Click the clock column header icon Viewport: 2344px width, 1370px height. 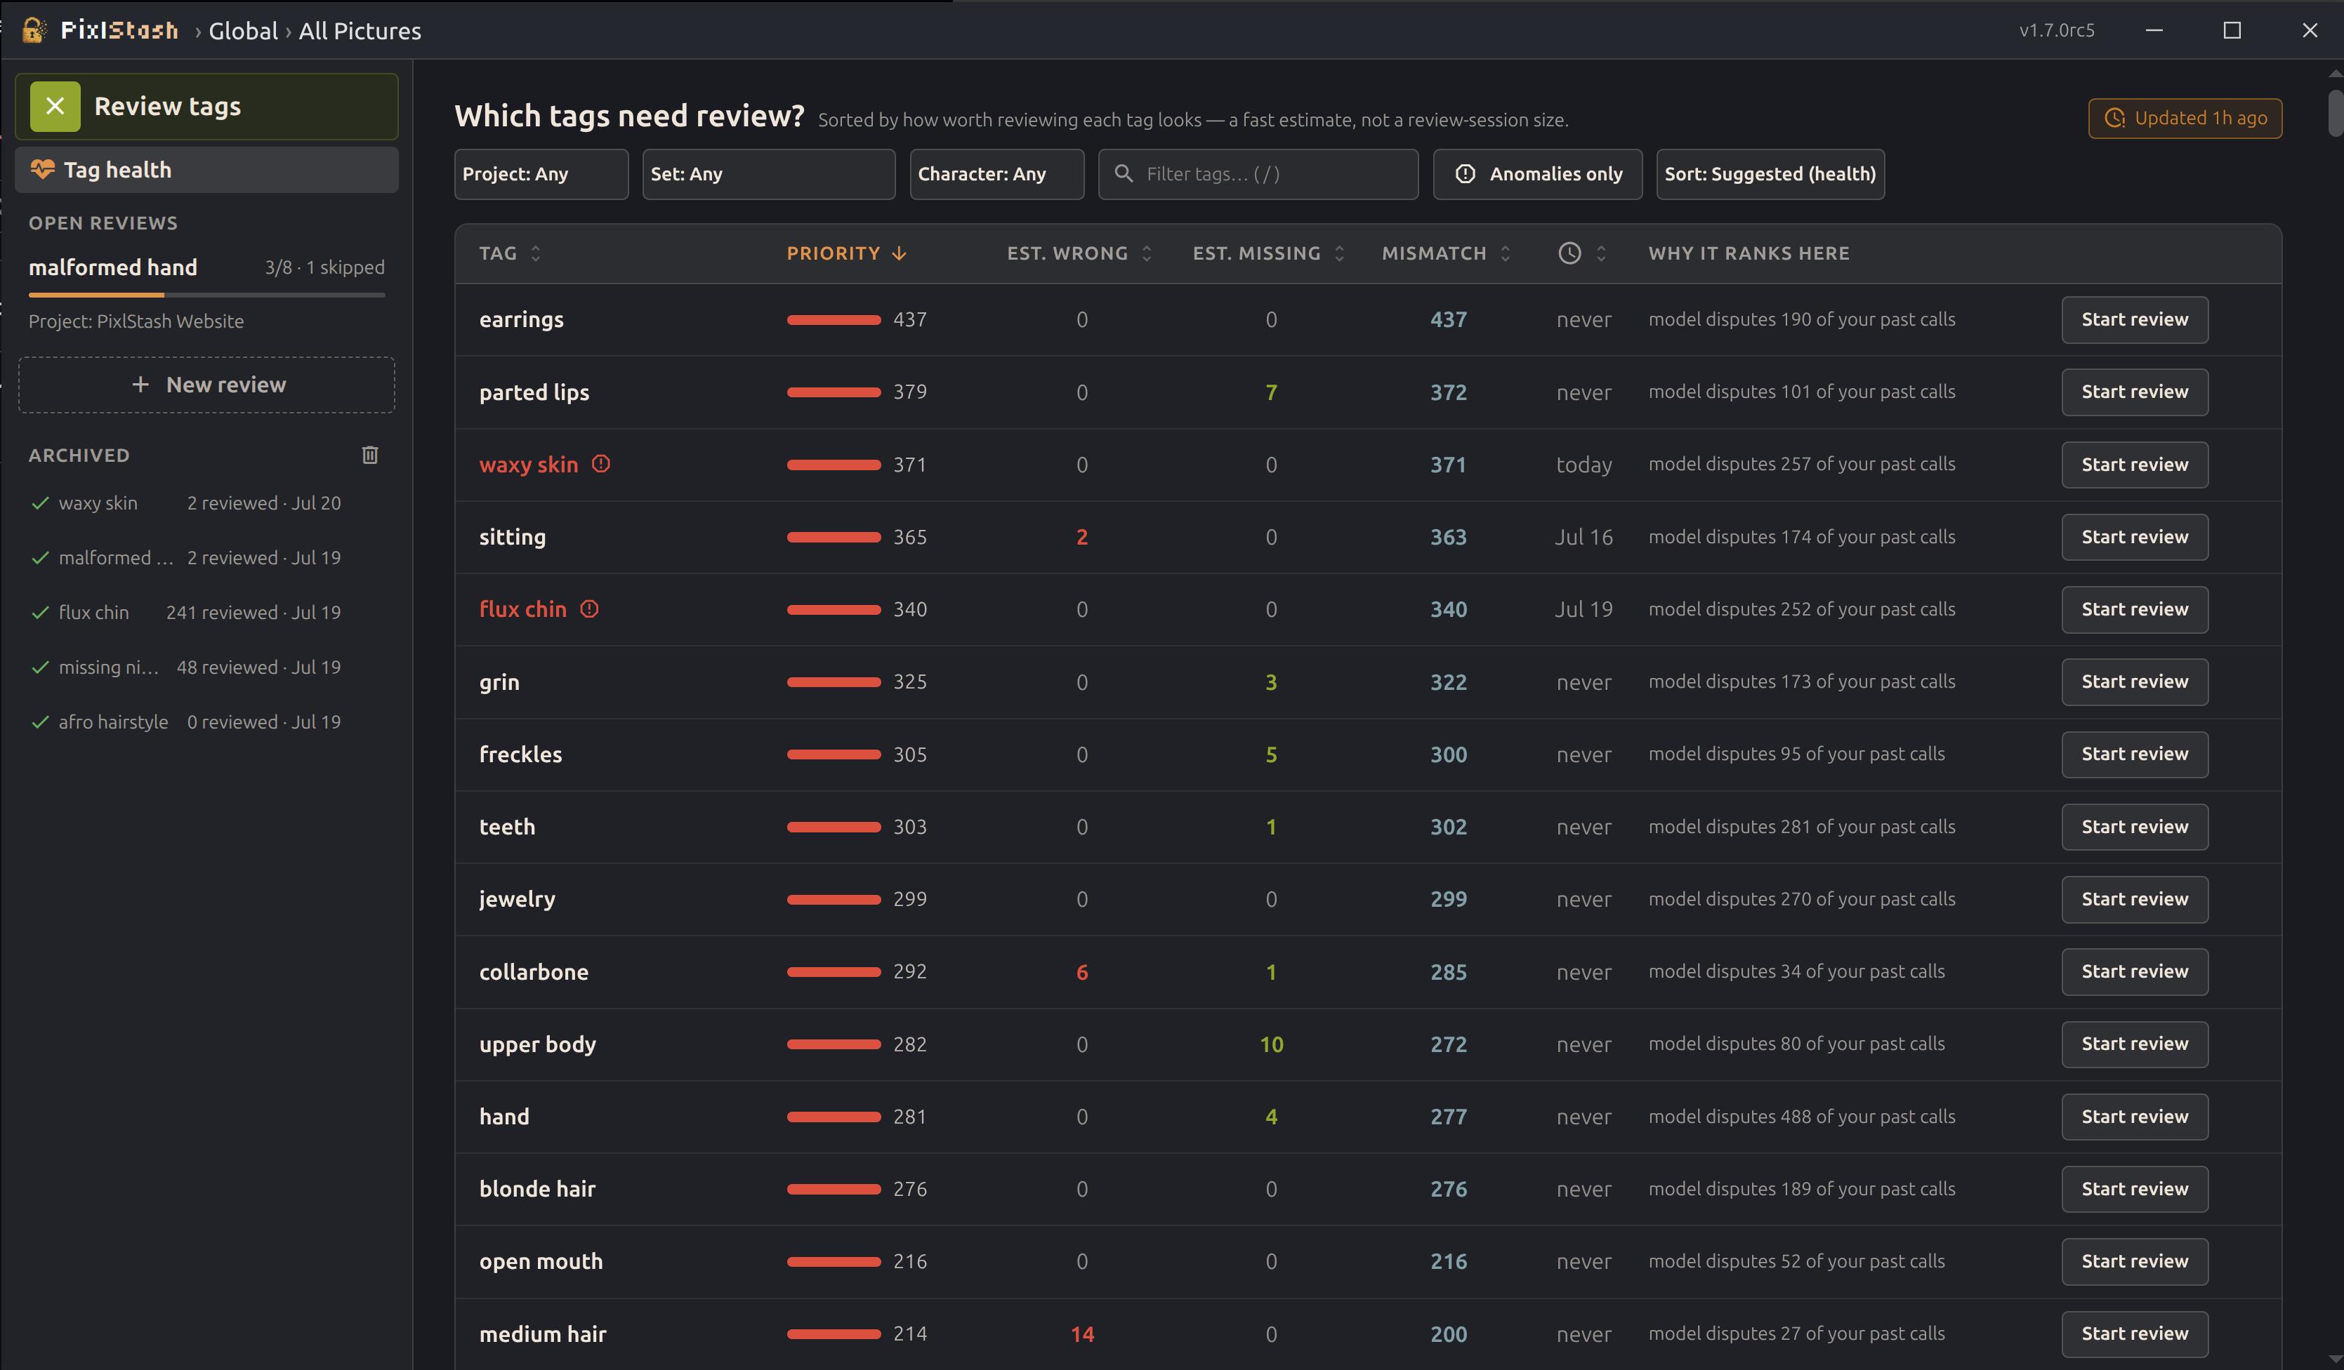1569,253
